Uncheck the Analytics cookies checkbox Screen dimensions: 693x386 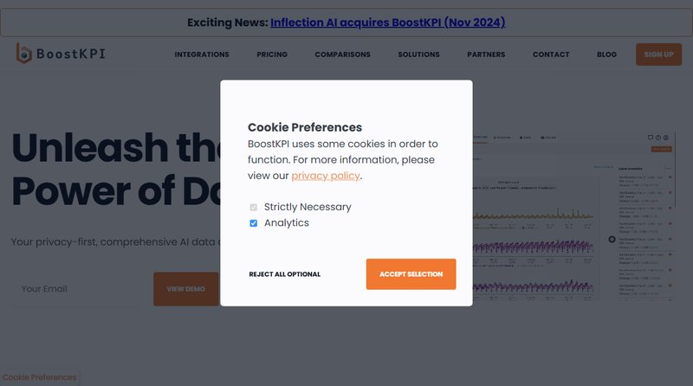(x=254, y=223)
